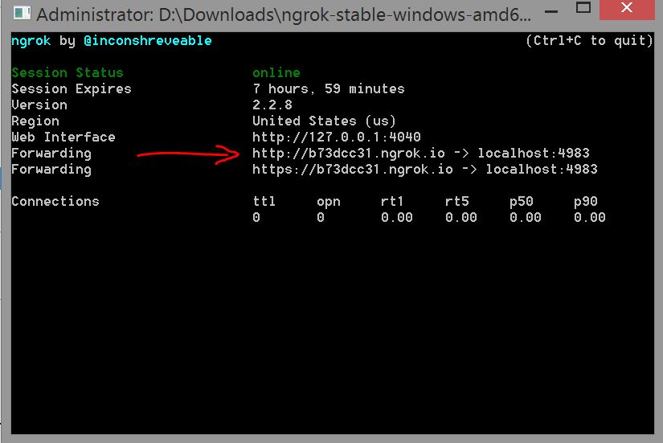Image resolution: width=663 pixels, height=443 pixels.
Task: Click the 'opn' column header
Action: click(329, 202)
